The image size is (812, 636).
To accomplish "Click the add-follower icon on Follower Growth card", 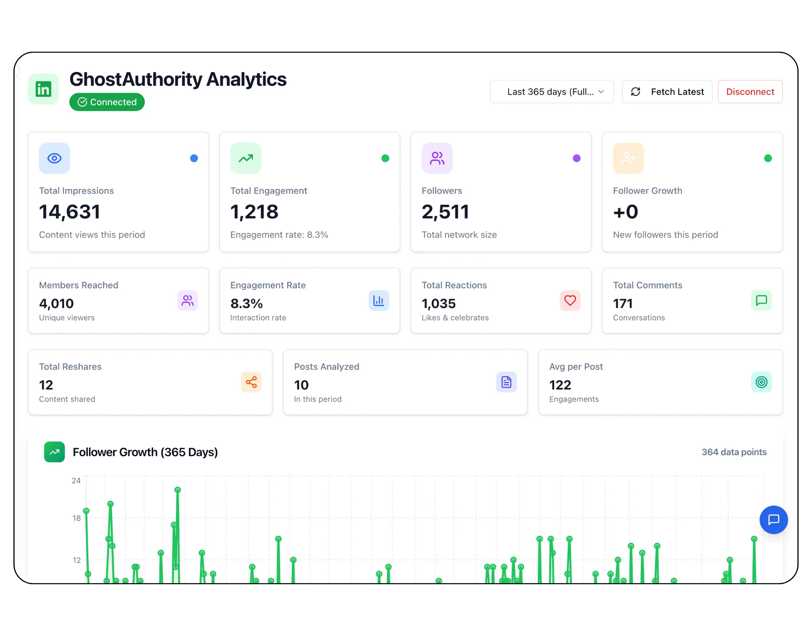I will pyautogui.click(x=628, y=158).
